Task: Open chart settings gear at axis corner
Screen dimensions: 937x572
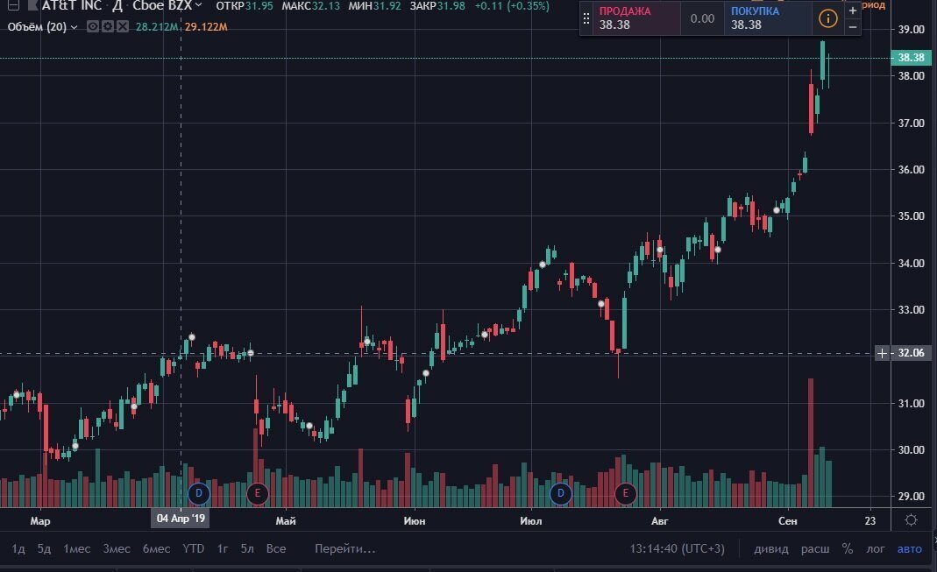Action: (x=912, y=519)
